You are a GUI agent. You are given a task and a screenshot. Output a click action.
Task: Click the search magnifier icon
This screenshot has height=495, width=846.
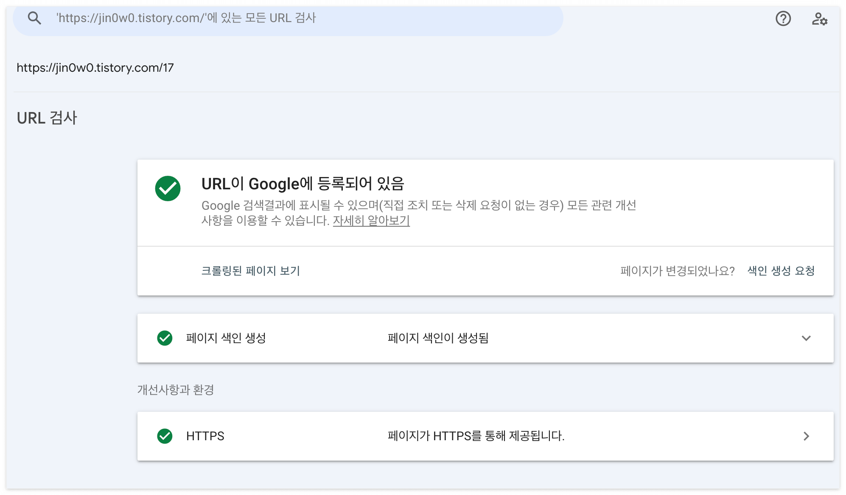[34, 18]
